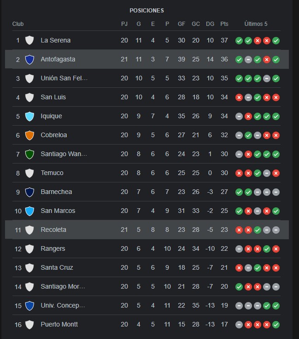Screen dimensions: 299x339
Task: Click Puerto Montt's latest green win icon
Action: coord(276,325)
